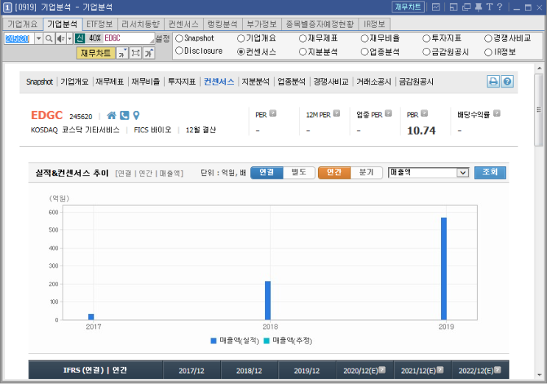Image resolution: width=547 pixels, height=384 pixels.
Task: Switch to the ETF정보 tab
Action: pyautogui.click(x=99, y=24)
